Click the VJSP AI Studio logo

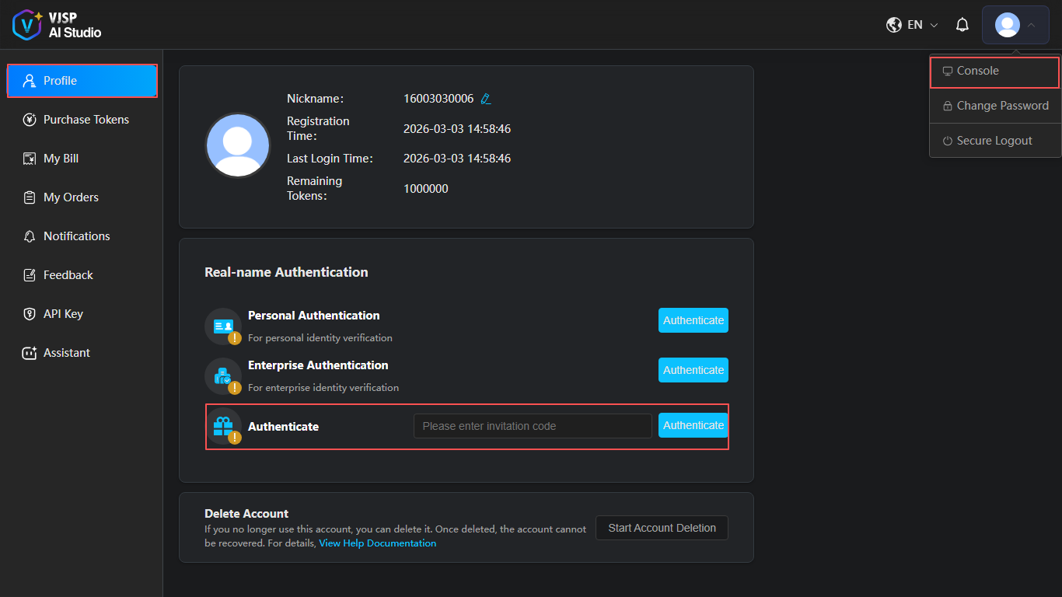coord(58,25)
